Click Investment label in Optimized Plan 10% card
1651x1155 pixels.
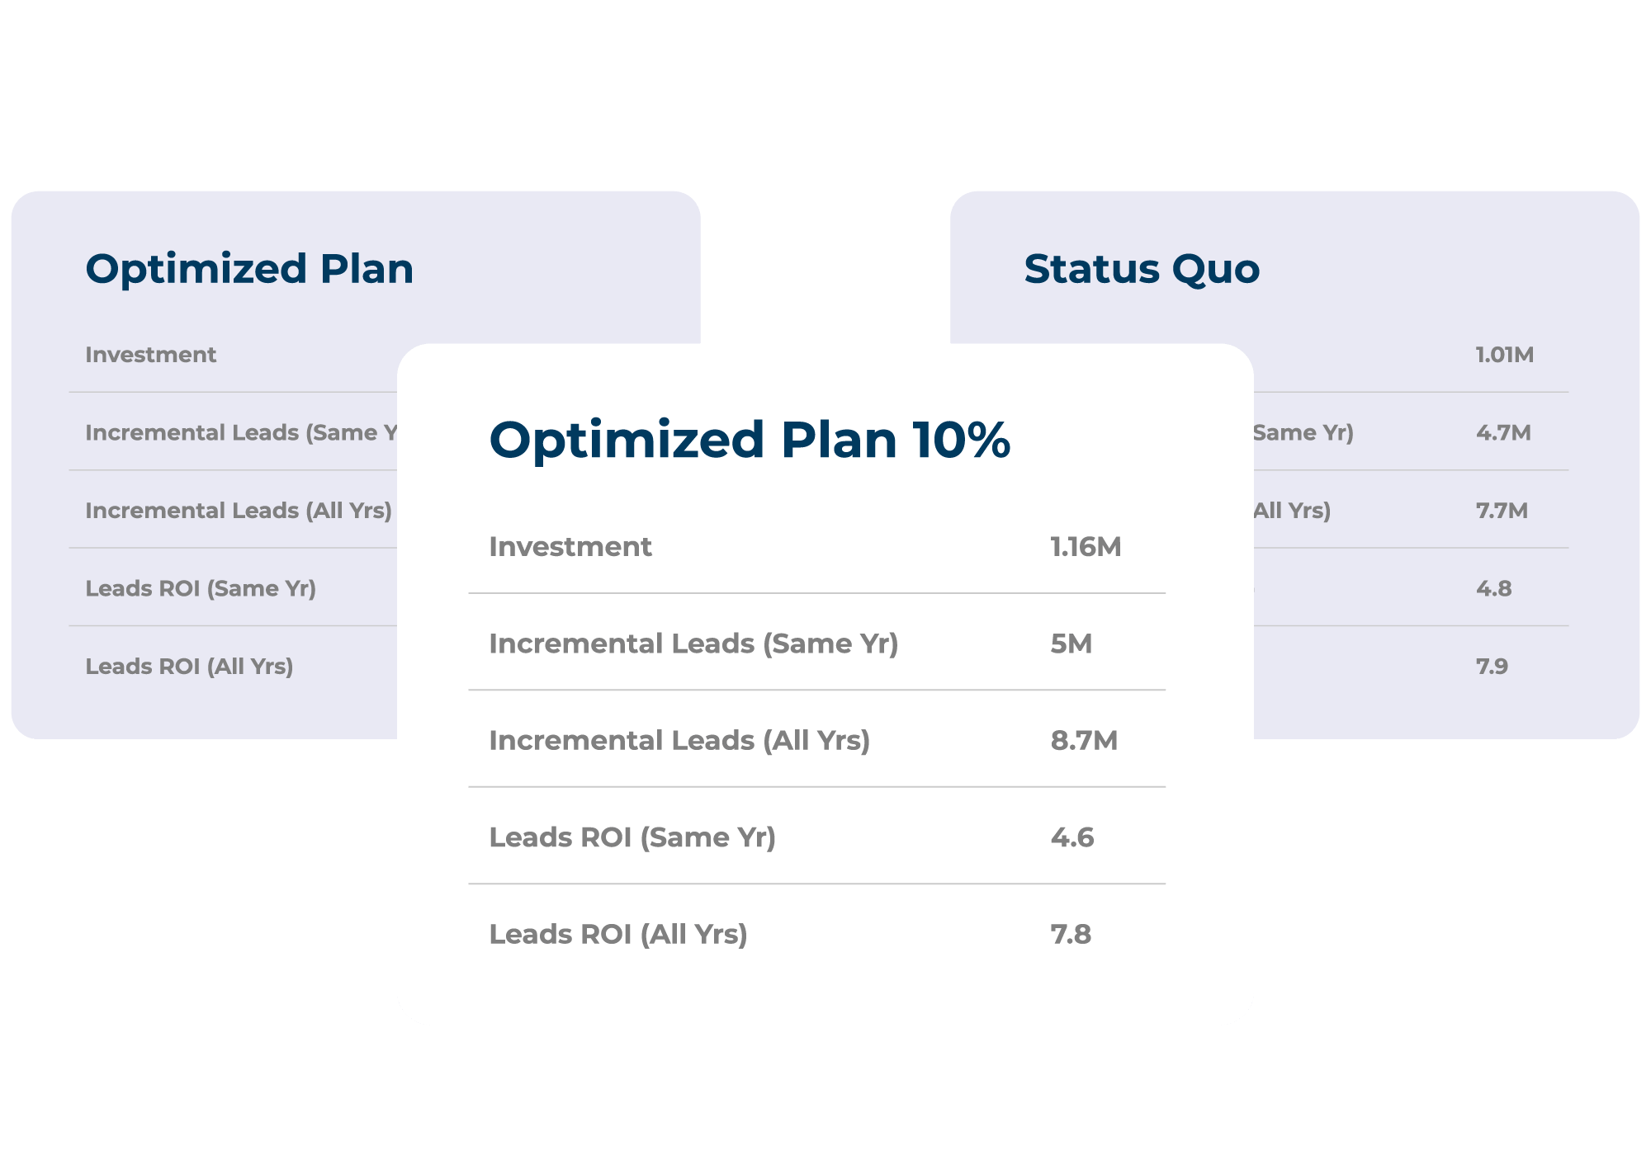570,547
